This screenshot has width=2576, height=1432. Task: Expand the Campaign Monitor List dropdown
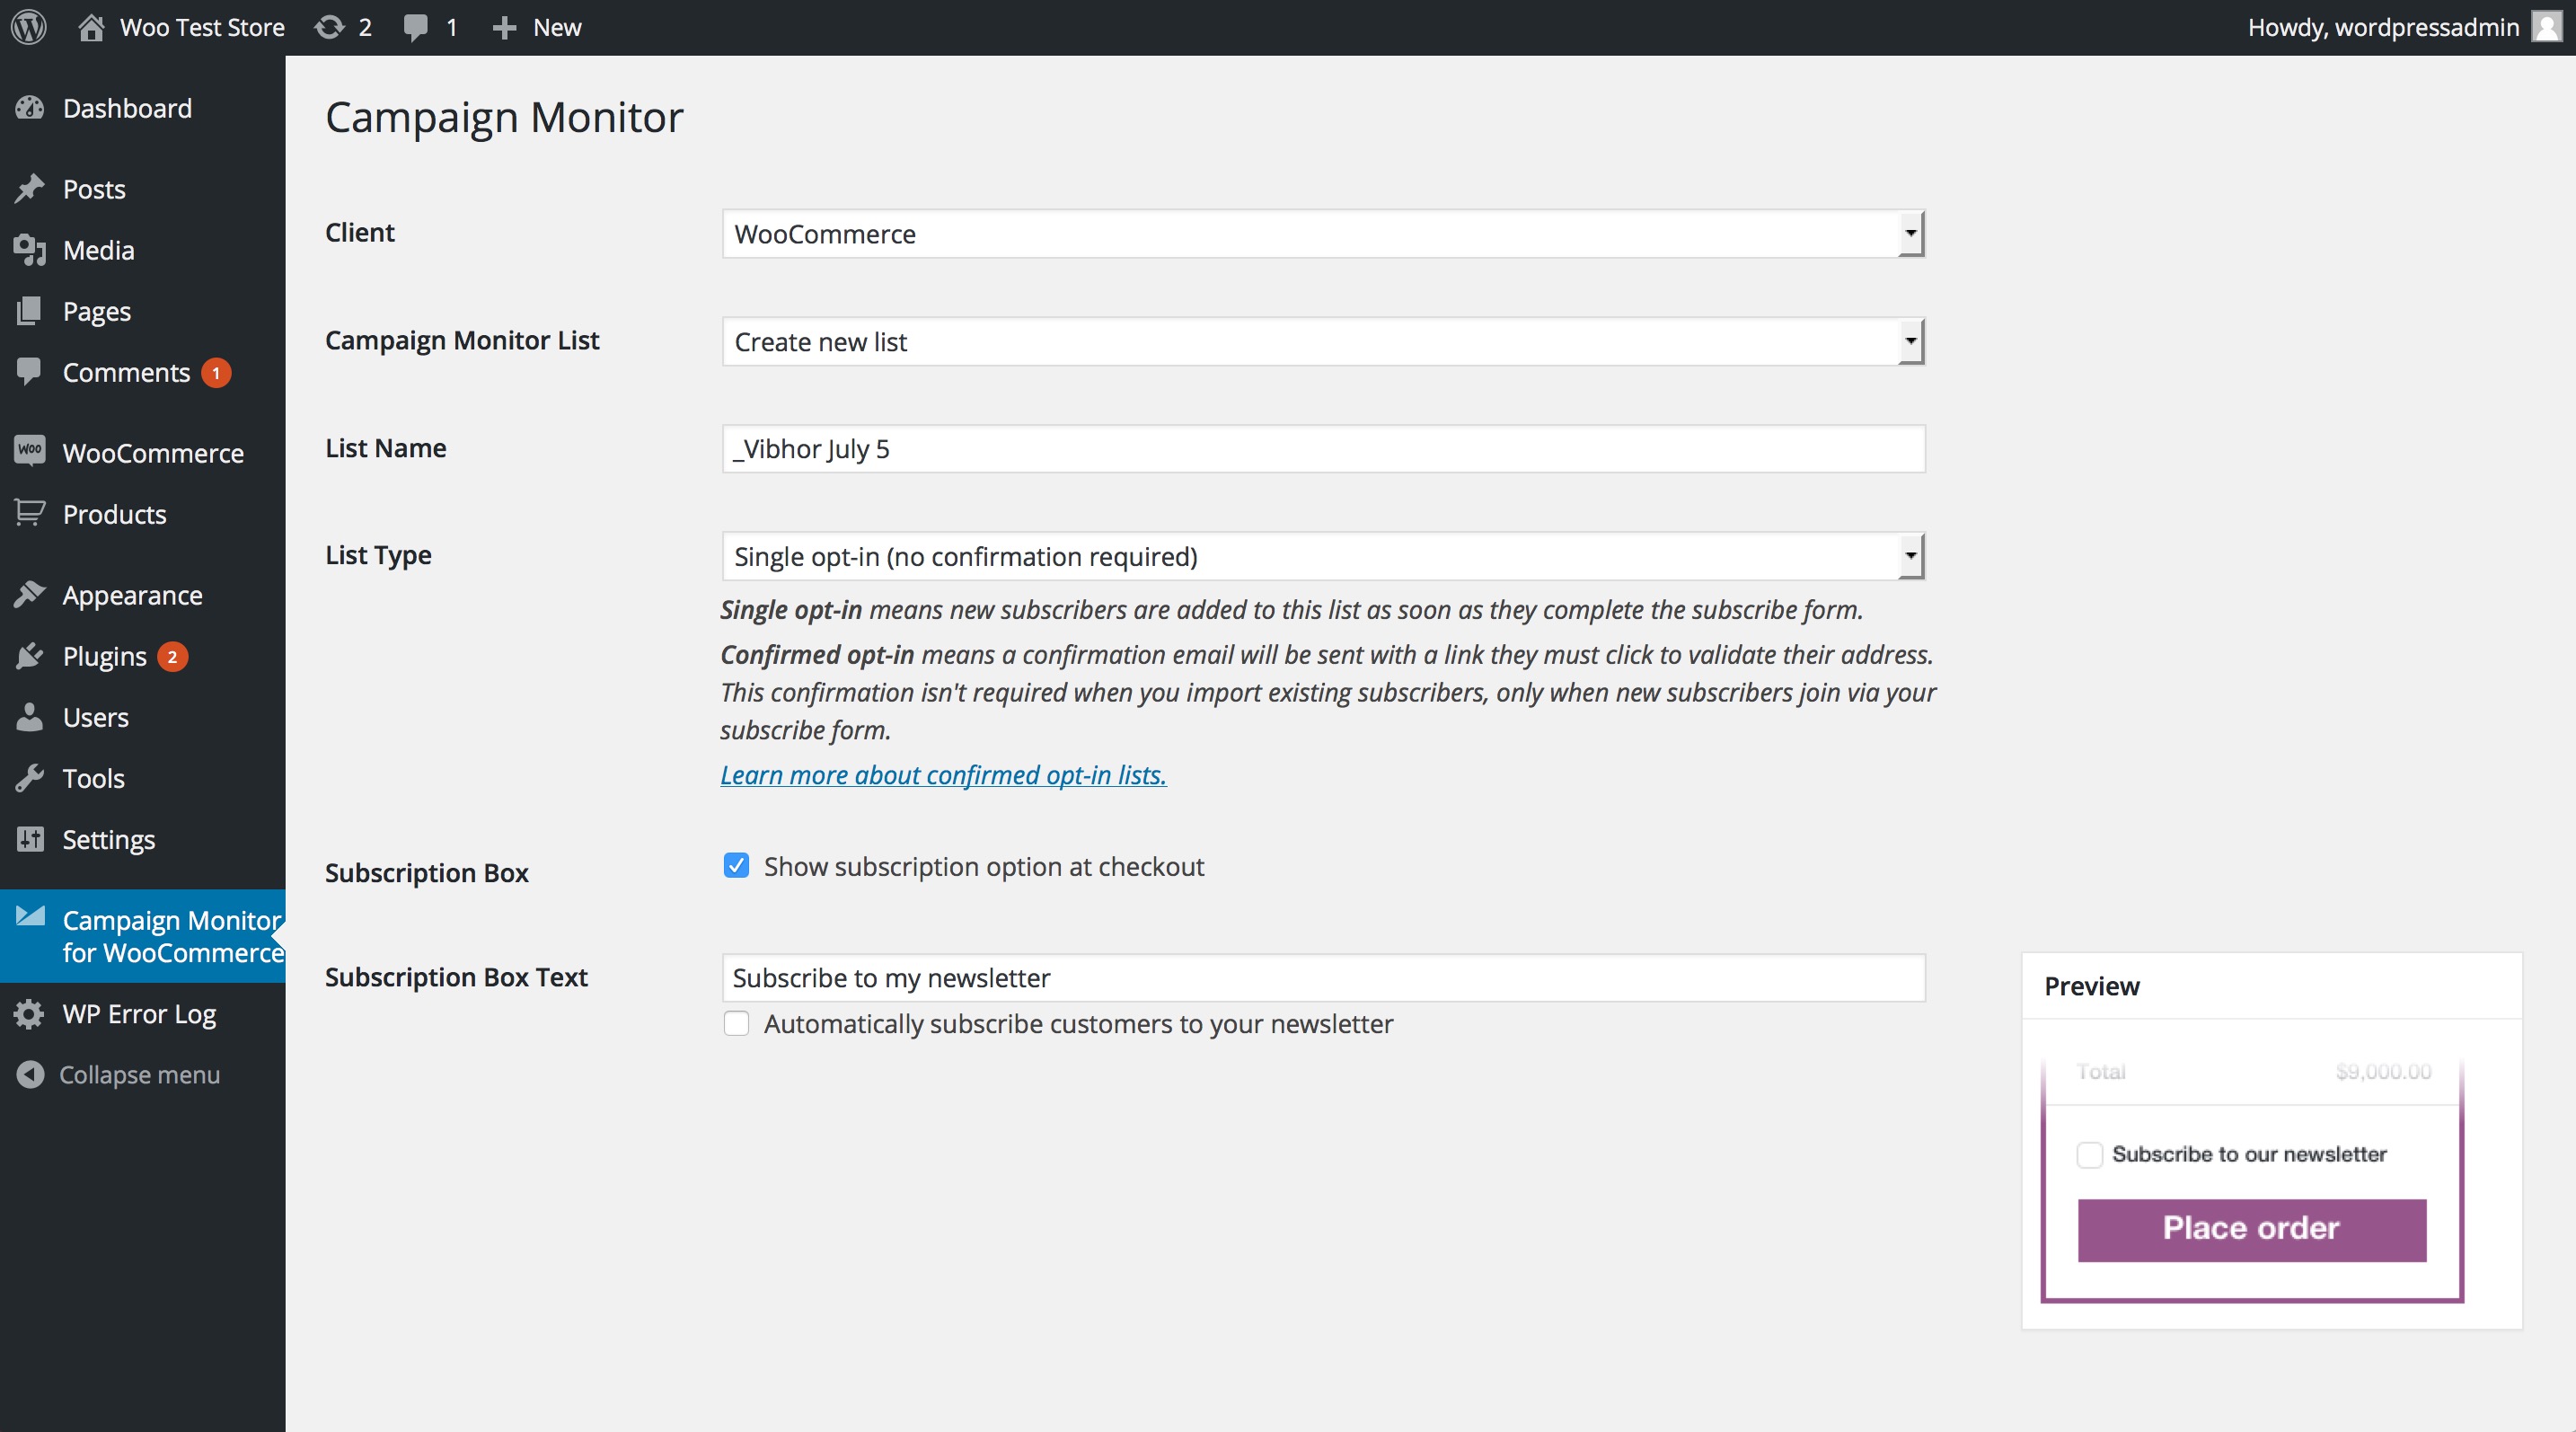tap(1322, 342)
